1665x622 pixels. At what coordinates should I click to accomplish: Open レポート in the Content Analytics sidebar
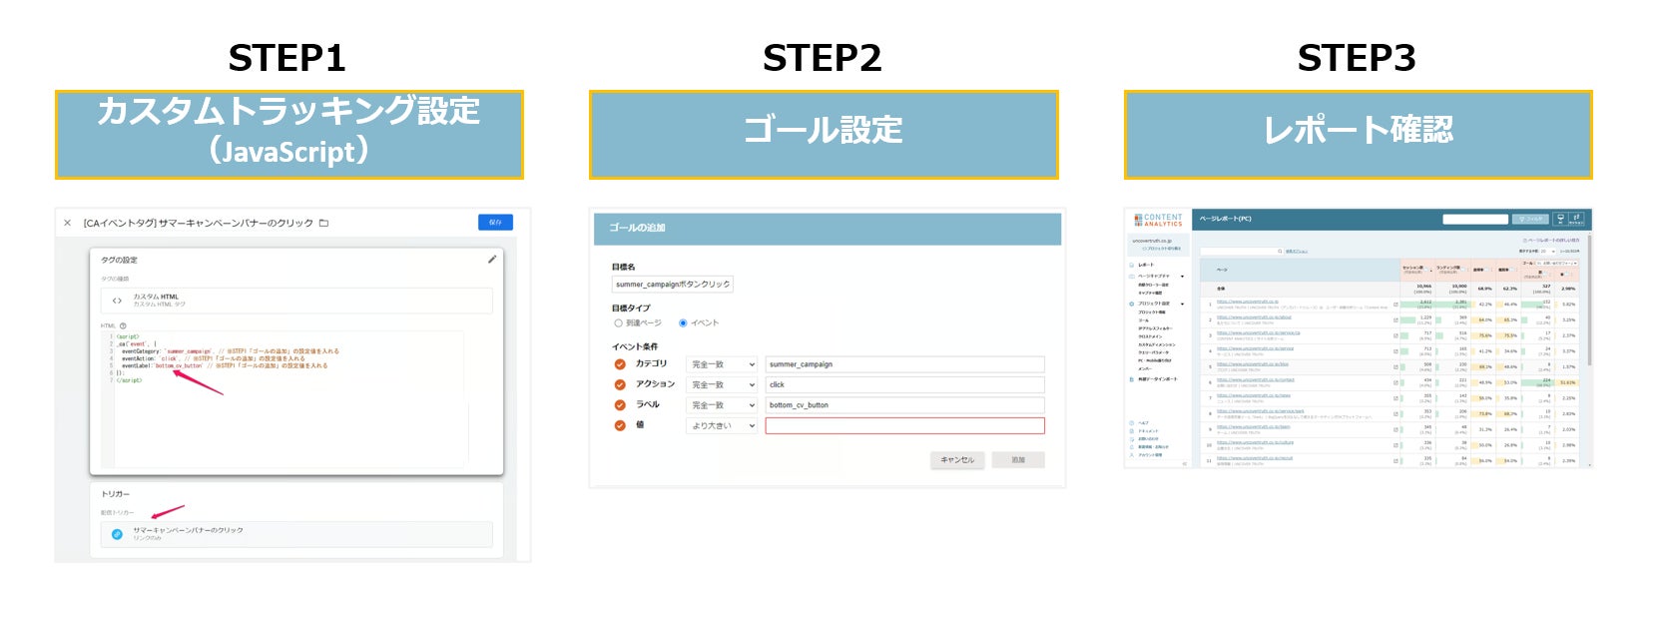point(1145,265)
